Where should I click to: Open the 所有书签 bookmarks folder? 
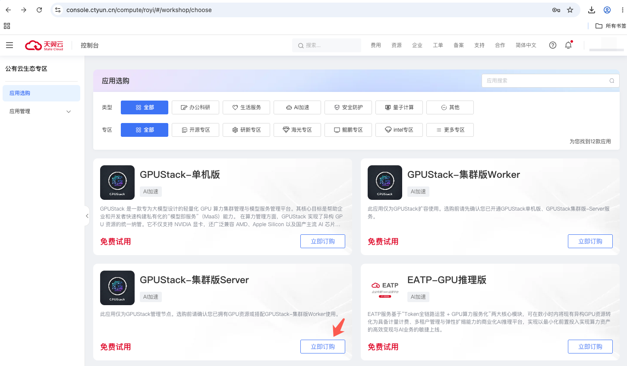pyautogui.click(x=611, y=26)
